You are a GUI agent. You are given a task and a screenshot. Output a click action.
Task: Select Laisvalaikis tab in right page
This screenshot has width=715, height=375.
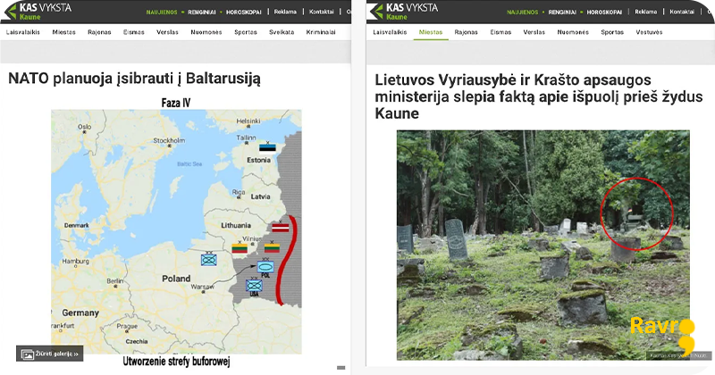click(x=390, y=32)
